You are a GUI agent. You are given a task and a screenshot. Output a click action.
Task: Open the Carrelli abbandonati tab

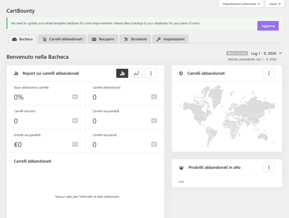62,39
